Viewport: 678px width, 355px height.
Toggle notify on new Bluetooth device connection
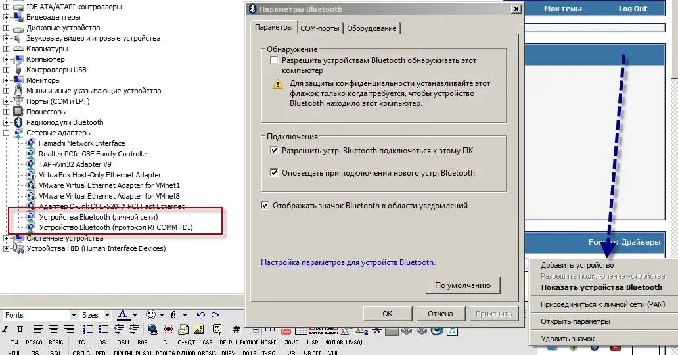coord(274,172)
